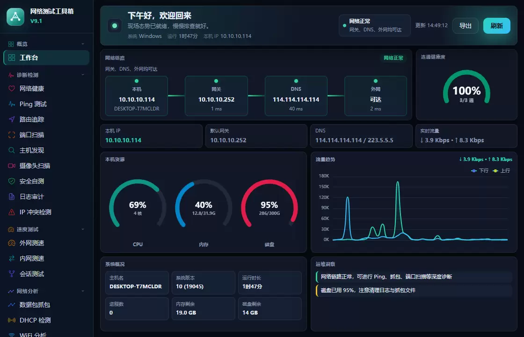This screenshot has width=524, height=337.
Task: Click the 系统版本 10 (19045) cell
Action: [x=203, y=283]
